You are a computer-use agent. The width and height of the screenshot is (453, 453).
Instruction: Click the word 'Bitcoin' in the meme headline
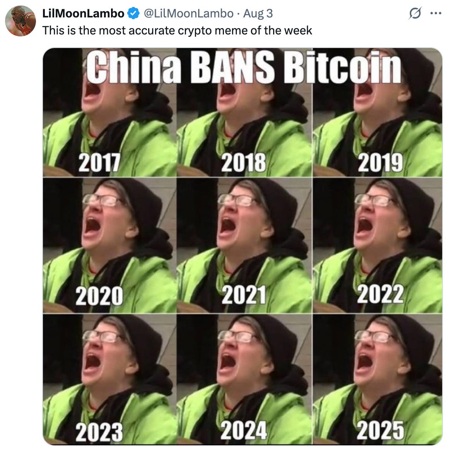pos(342,67)
